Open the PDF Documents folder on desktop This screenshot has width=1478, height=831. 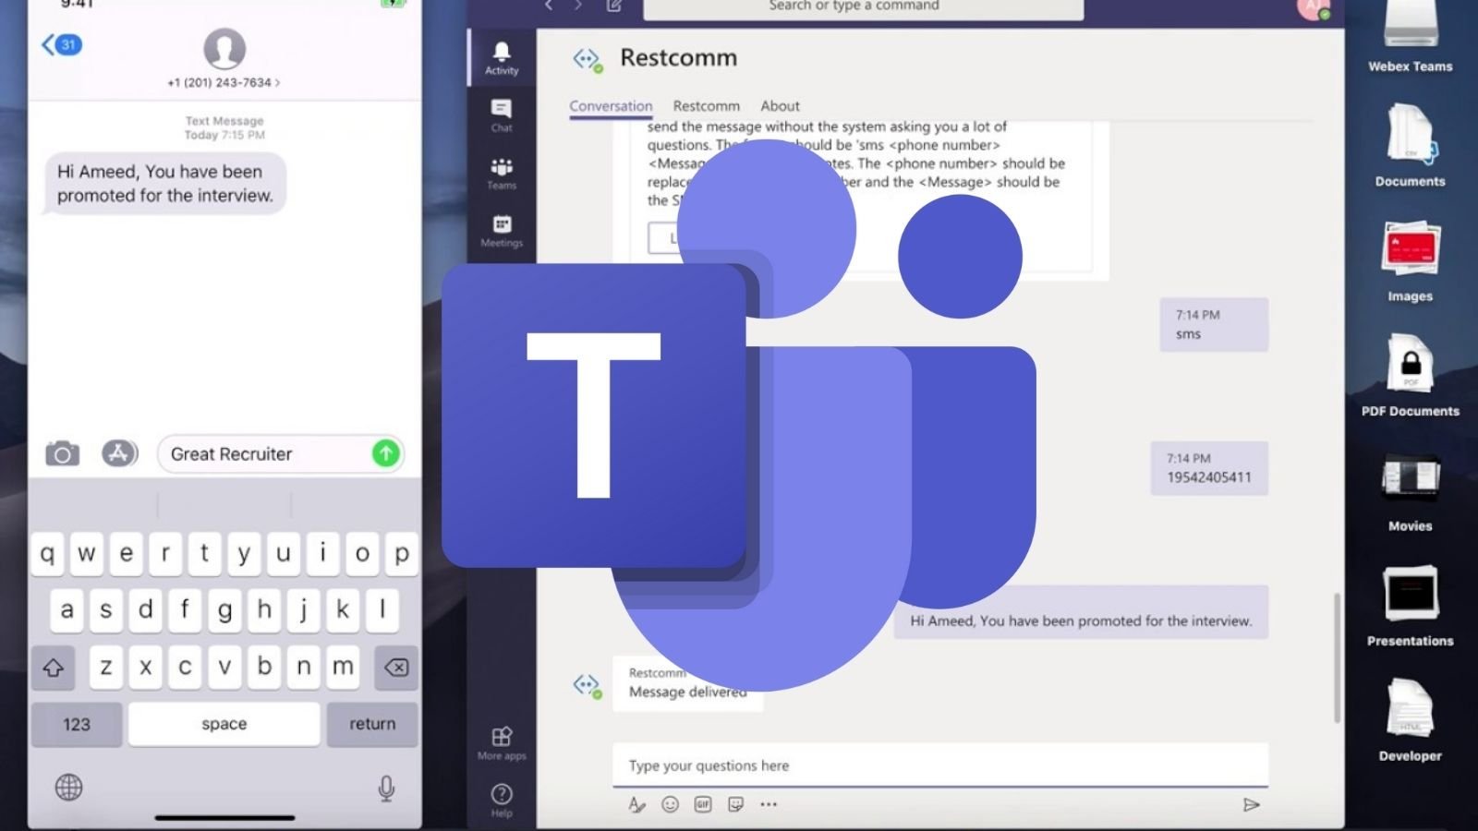pos(1410,375)
